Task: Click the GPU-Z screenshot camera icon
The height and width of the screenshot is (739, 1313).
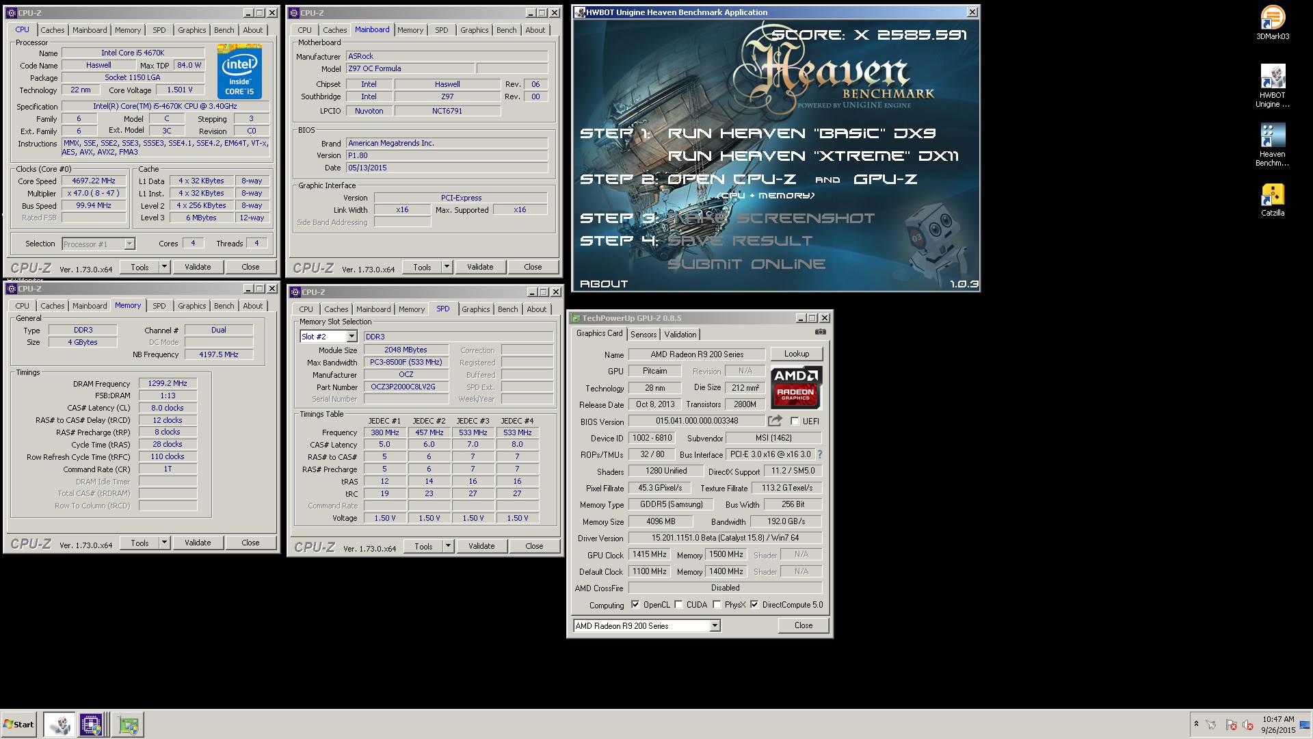Action: coord(820,332)
